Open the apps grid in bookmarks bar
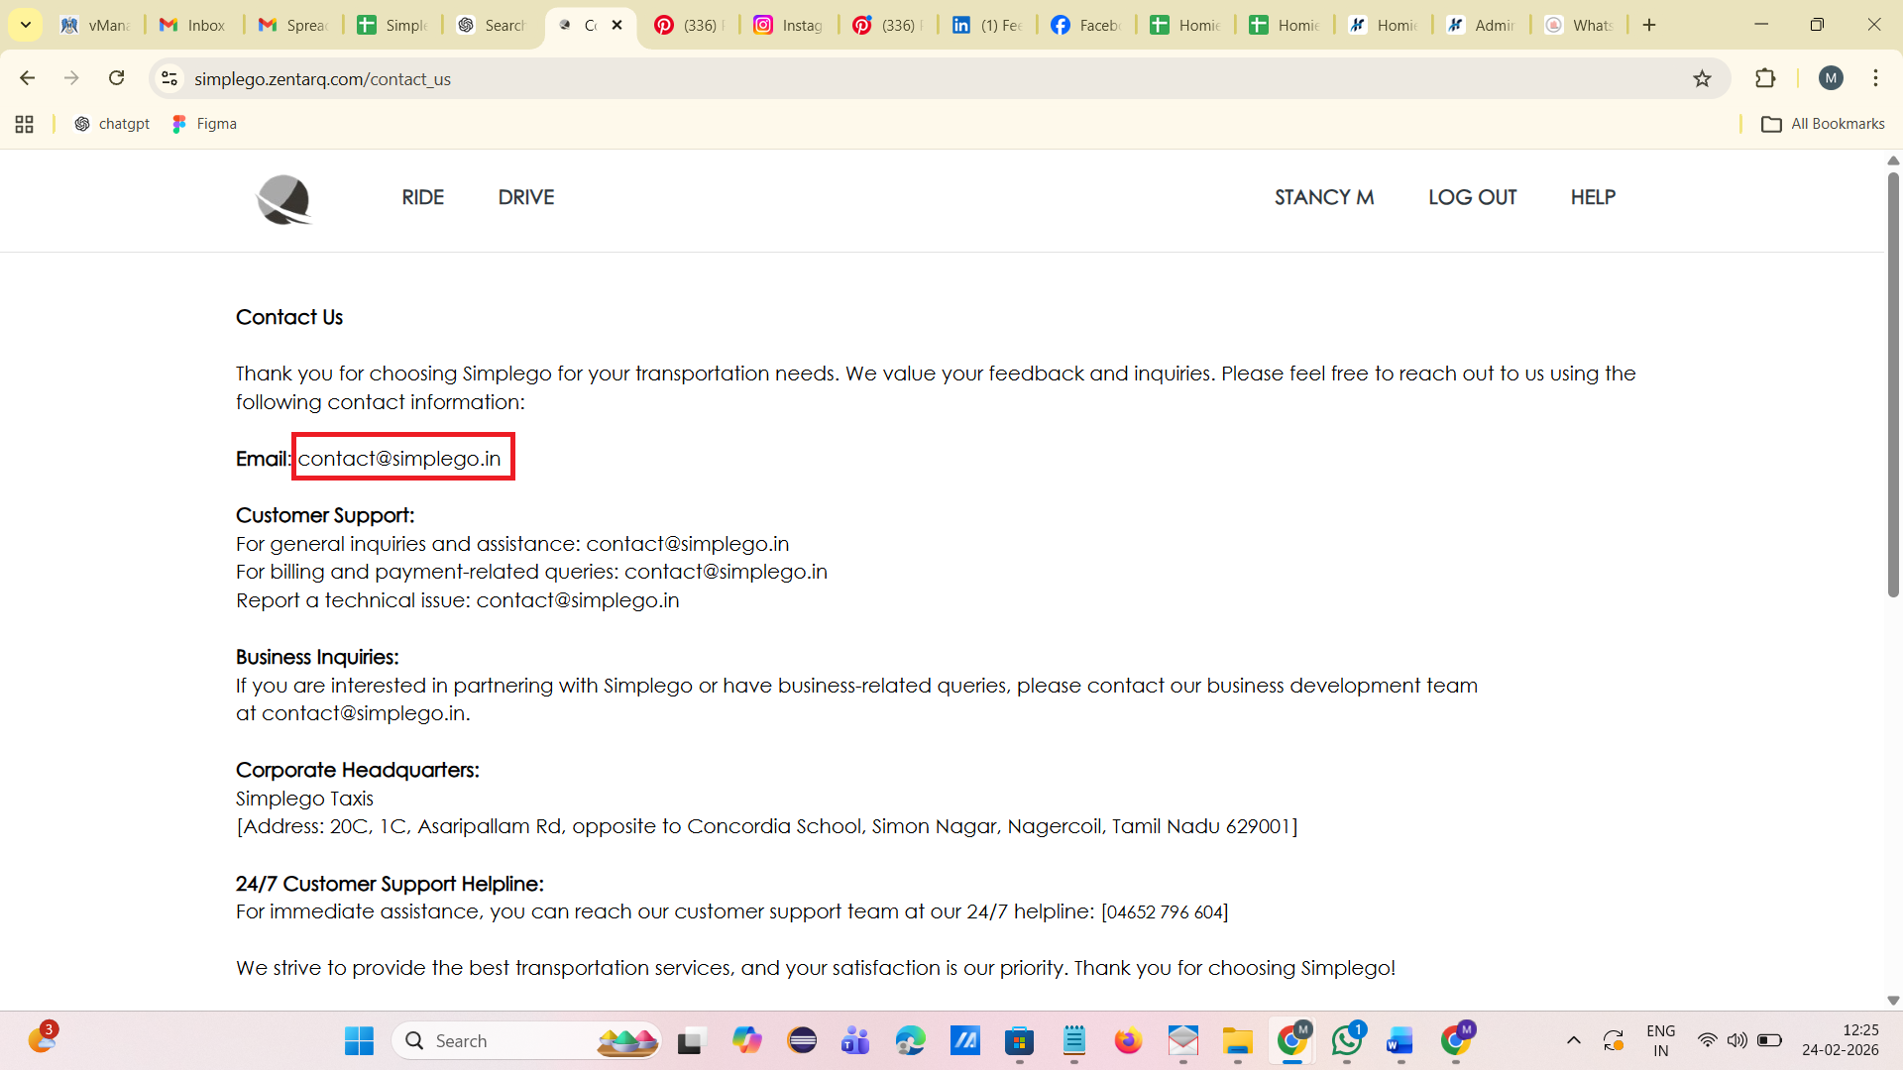Screen dimensions: 1903x1070 click(x=25, y=124)
